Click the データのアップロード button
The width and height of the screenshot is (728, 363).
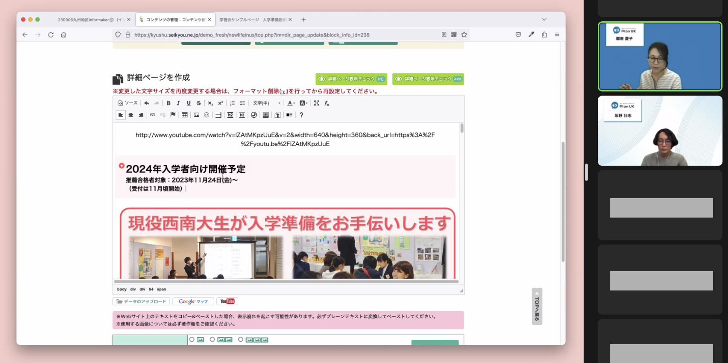point(141,301)
